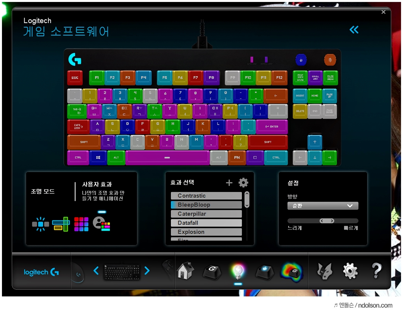Click the left SHIFT key

[x=84, y=142]
